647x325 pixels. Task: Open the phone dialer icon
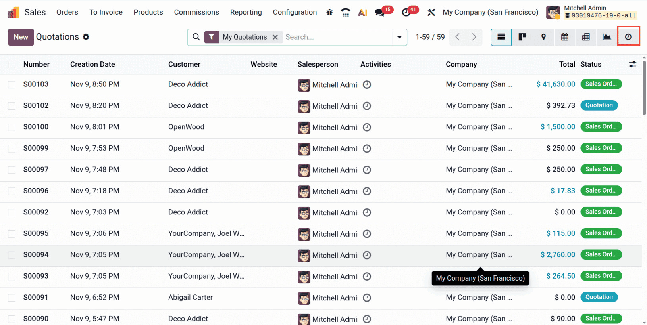pyautogui.click(x=345, y=12)
